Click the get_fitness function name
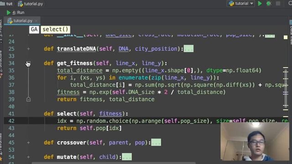292x164 pixels. [75, 63]
